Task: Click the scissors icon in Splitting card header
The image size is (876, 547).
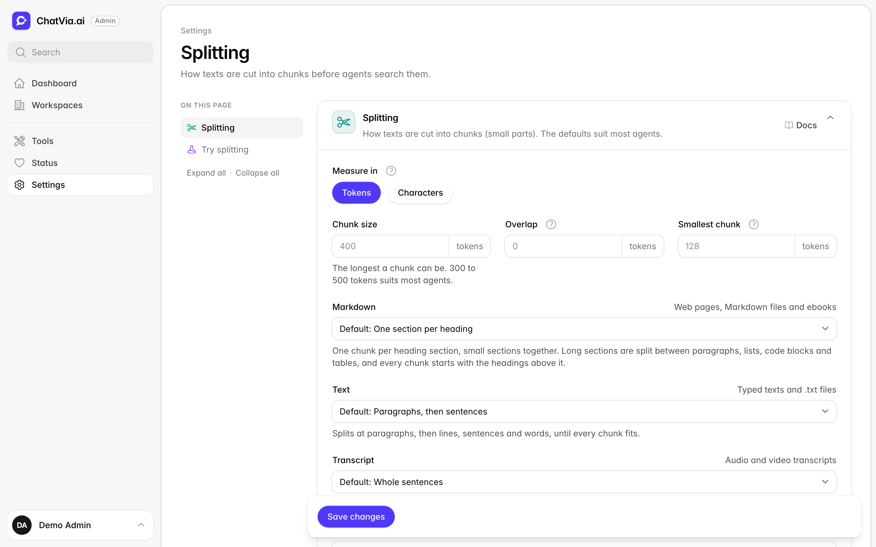Action: [x=343, y=122]
